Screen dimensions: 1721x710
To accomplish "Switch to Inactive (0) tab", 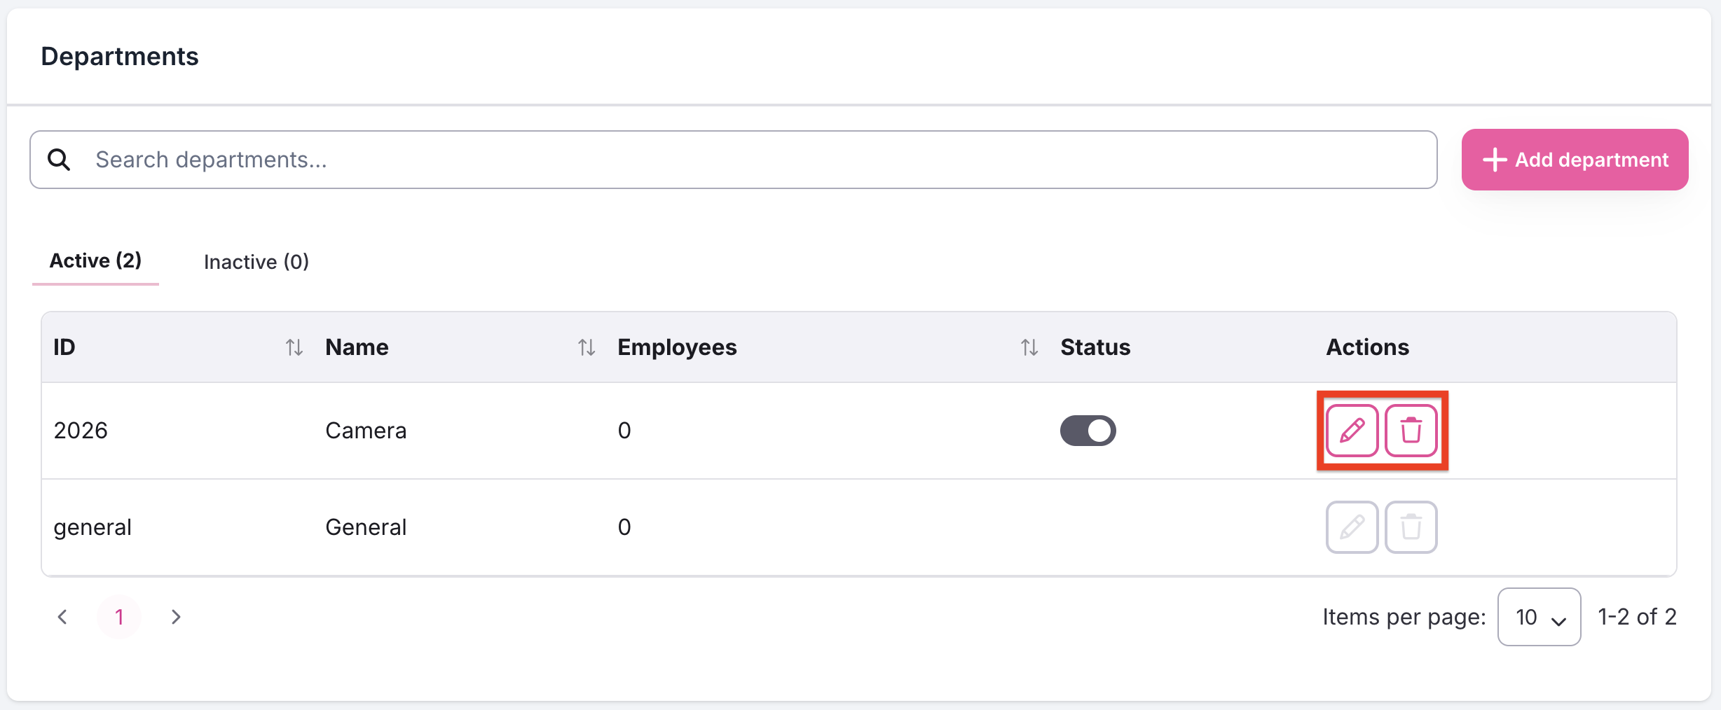I will point(256,262).
